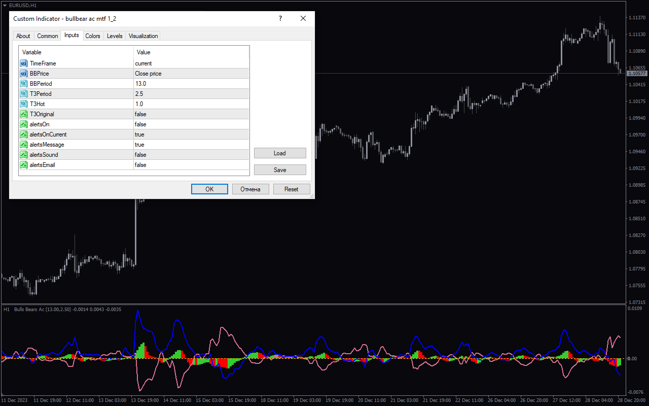Edit BBPeriod value 13.0
Image resolution: width=649 pixels, height=406 pixels.
192,84
